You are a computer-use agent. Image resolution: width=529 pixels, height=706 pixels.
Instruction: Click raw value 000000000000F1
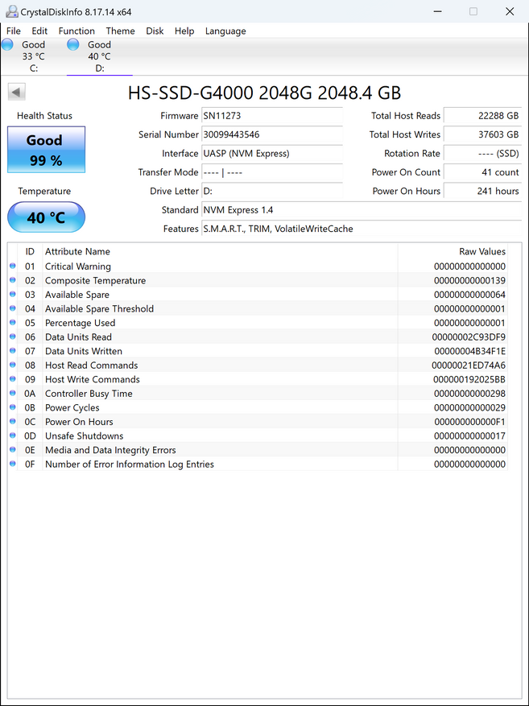470,422
